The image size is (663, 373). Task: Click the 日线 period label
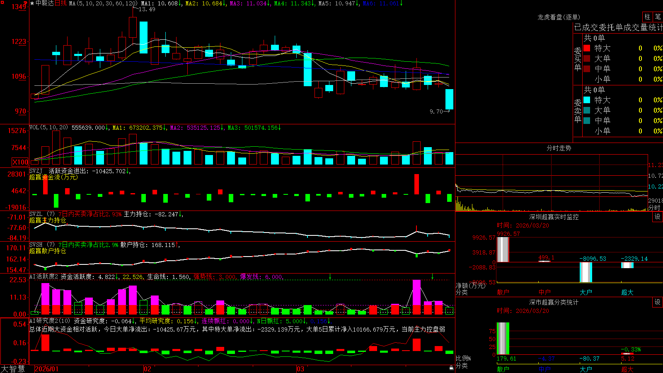[x=60, y=3]
